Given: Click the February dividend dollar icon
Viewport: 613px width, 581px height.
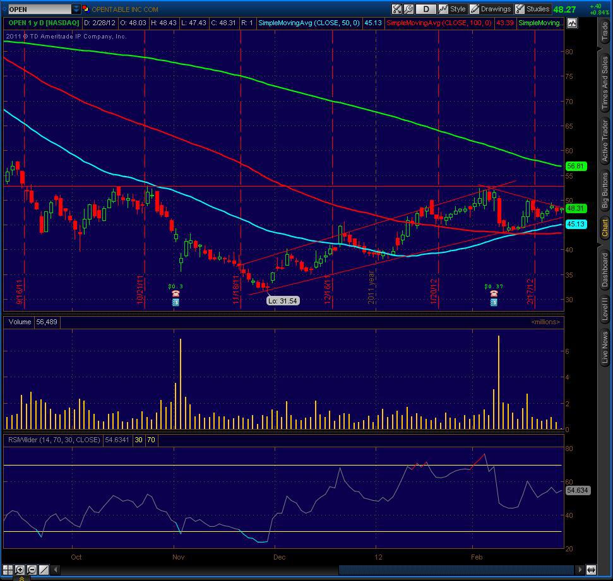Looking at the screenshot, I should [x=494, y=302].
